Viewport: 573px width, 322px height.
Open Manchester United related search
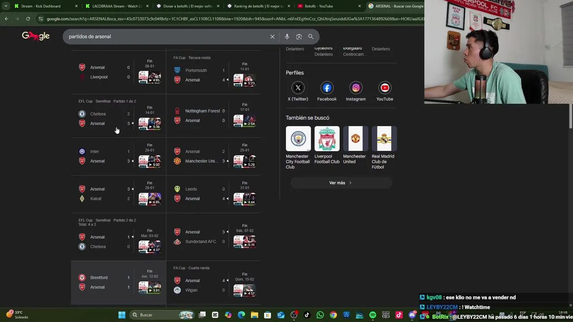tap(355, 145)
